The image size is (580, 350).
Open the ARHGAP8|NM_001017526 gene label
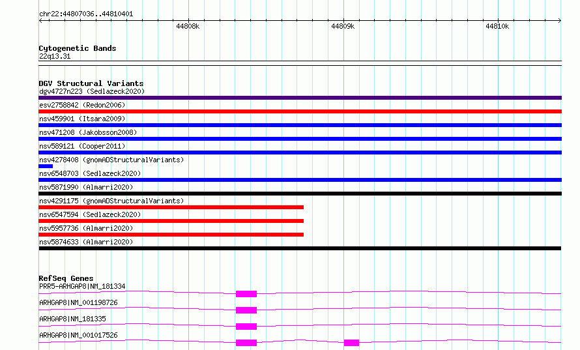click(78, 335)
